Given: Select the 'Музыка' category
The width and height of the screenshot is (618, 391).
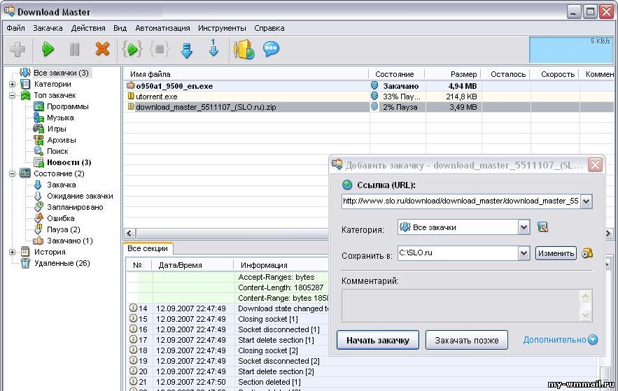Looking at the screenshot, I should [x=60, y=118].
